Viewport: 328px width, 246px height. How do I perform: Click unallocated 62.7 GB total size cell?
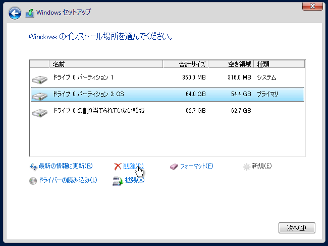click(x=196, y=111)
